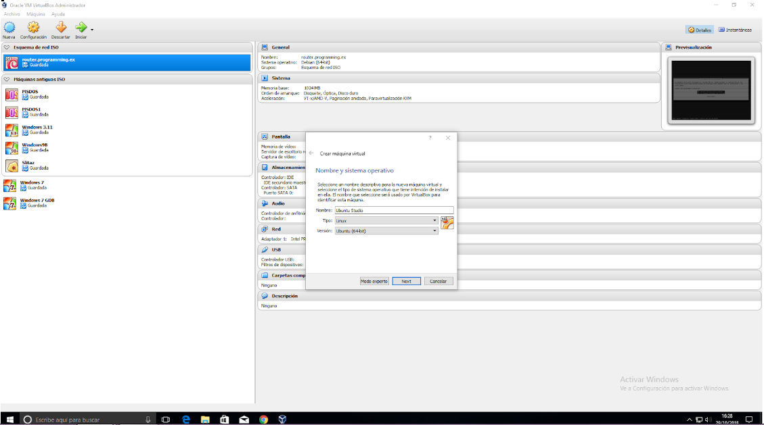
Task: Open VirtualBox from the taskbar
Action: [x=282, y=419]
